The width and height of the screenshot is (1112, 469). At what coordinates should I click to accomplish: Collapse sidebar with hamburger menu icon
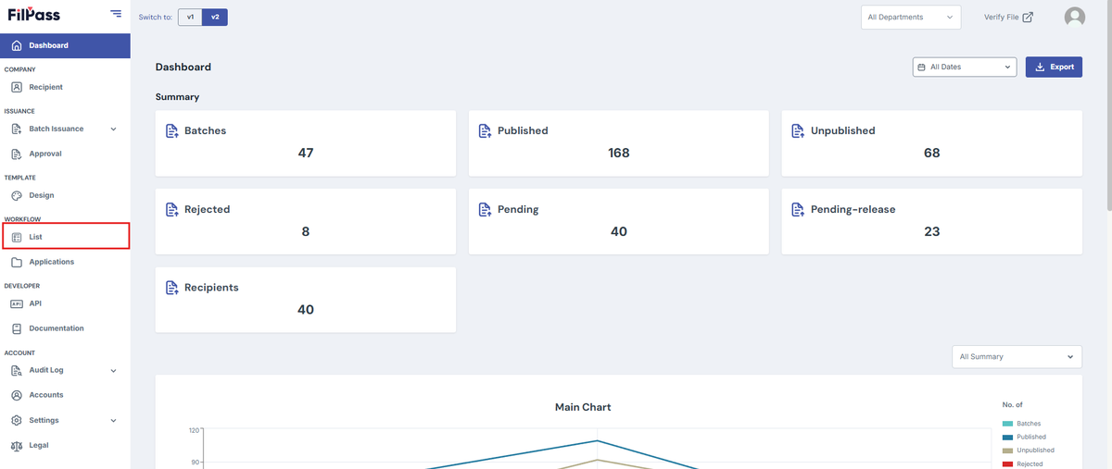116,14
